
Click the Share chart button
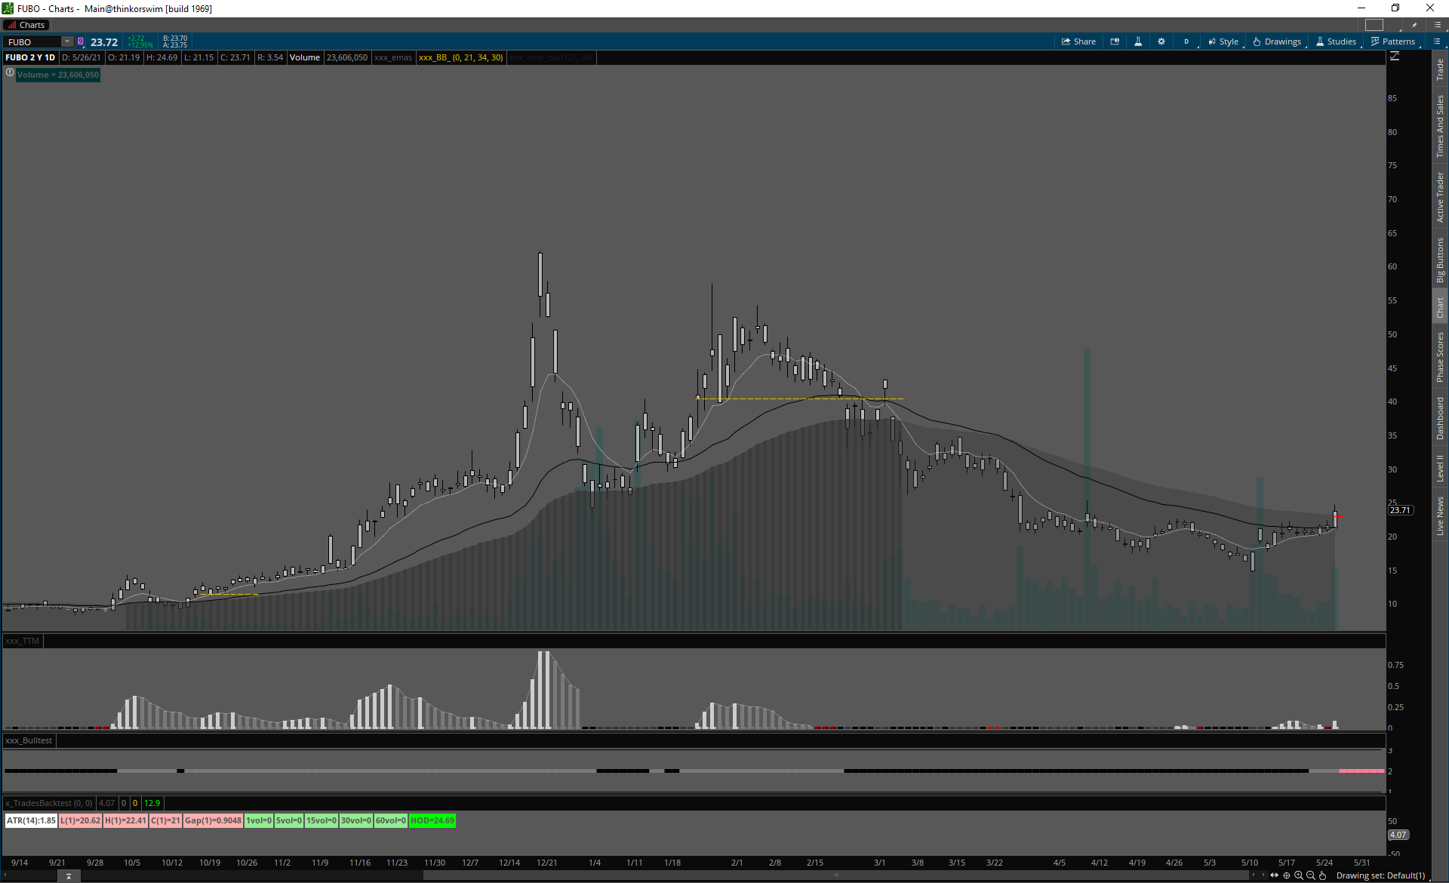[1078, 42]
